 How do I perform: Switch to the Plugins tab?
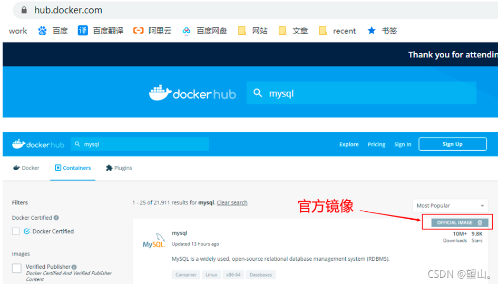click(x=119, y=168)
